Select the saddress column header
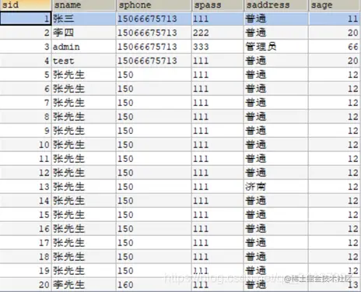Image resolution: width=361 pixels, height=292 pixels. pyautogui.click(x=276, y=5)
